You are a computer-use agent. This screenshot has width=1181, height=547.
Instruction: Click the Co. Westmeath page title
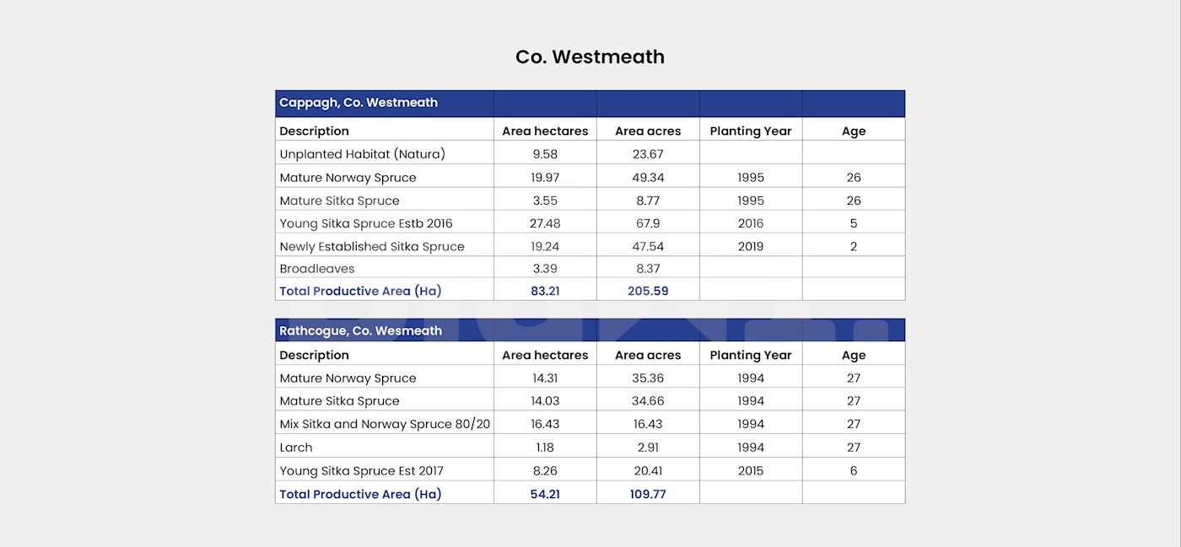[x=590, y=57]
